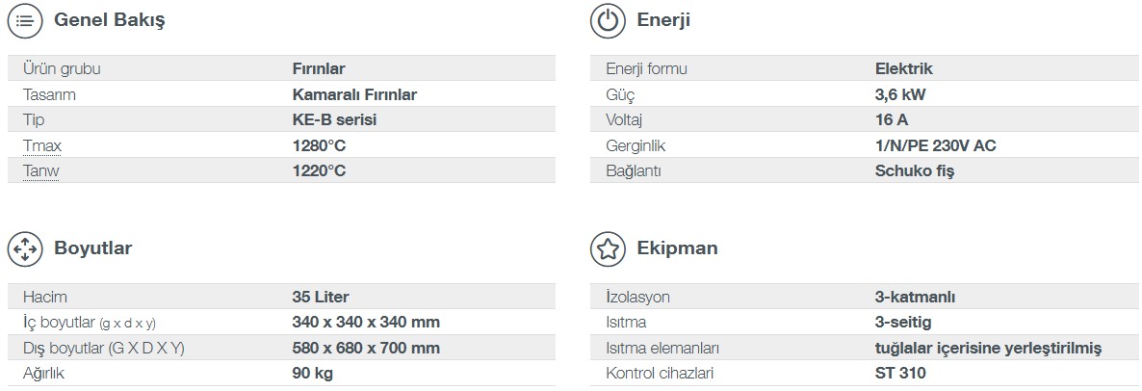
Task: Select the 1/N/PE 230V AC value
Action: coord(935,145)
